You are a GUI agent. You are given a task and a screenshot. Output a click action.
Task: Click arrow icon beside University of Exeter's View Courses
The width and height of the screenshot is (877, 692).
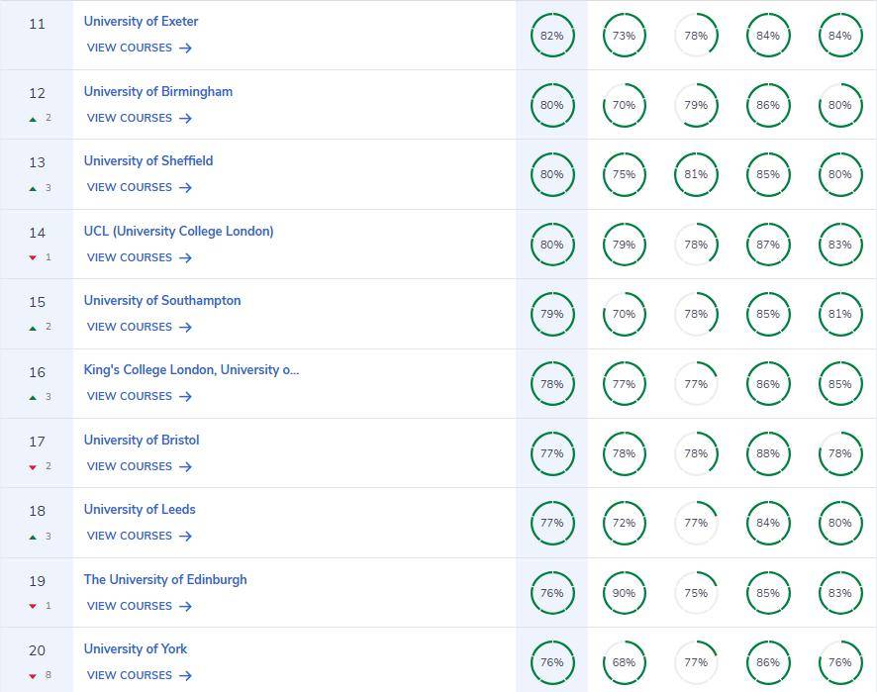pyautogui.click(x=185, y=49)
